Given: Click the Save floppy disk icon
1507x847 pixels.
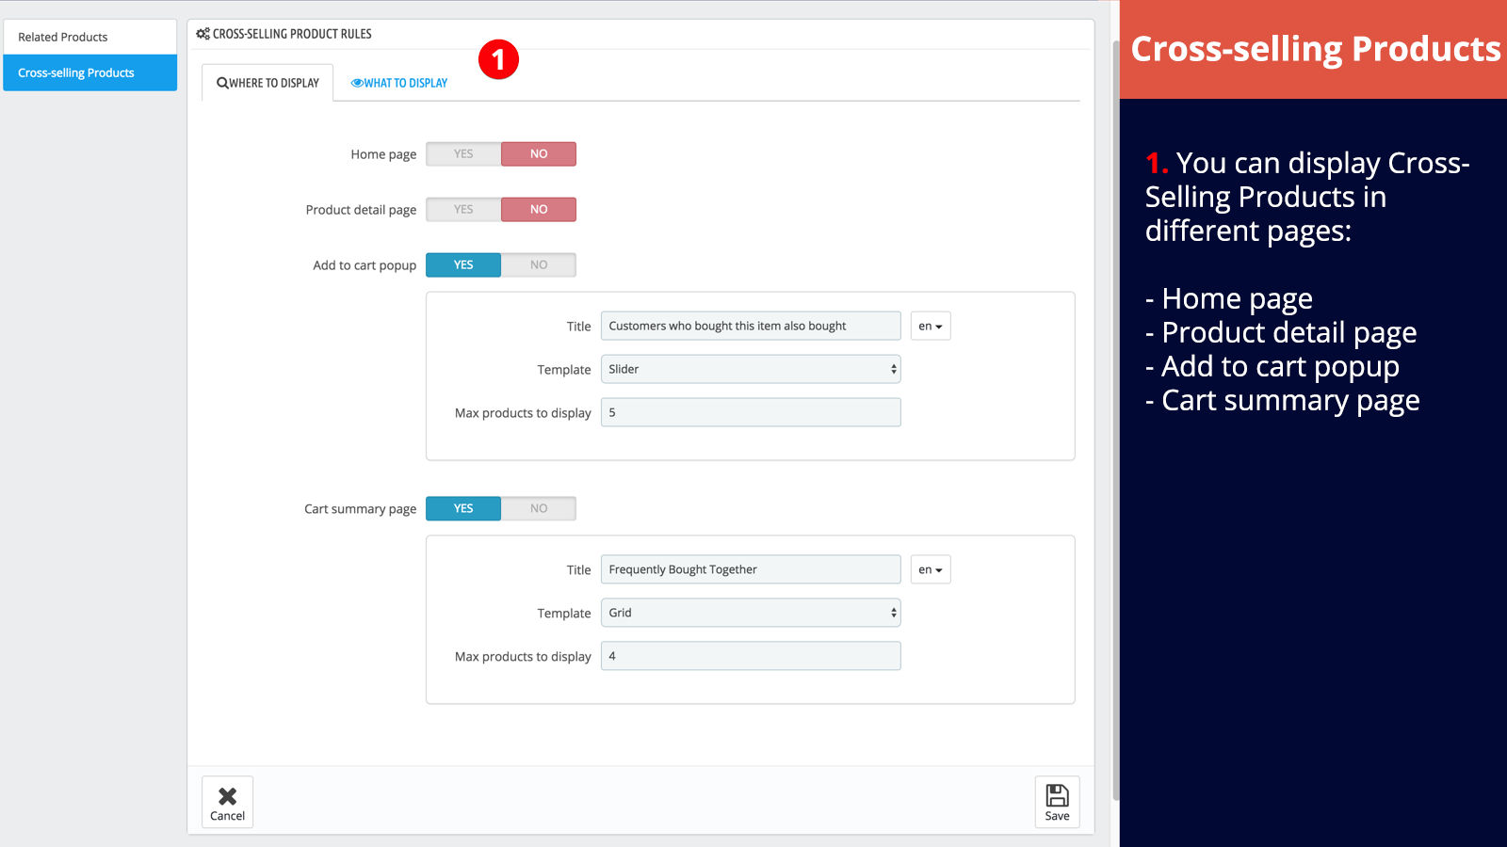Looking at the screenshot, I should tap(1057, 795).
